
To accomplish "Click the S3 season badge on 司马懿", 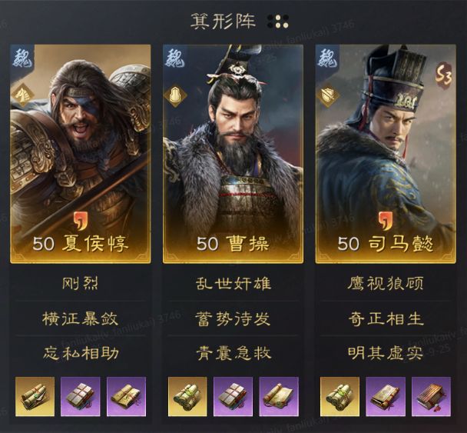I will click(x=444, y=73).
